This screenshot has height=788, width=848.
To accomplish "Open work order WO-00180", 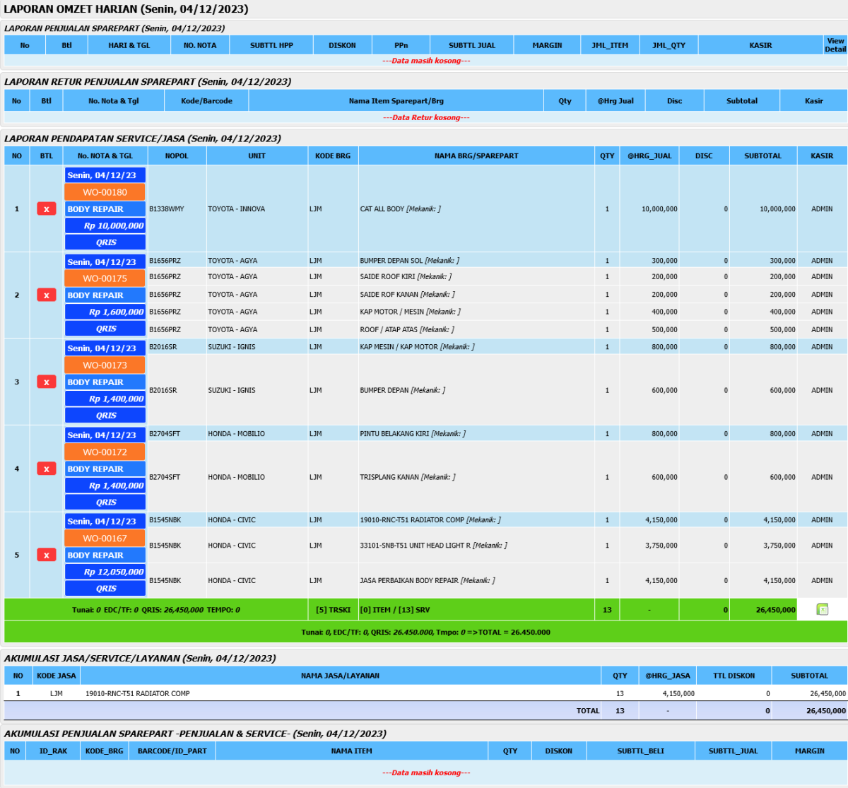I will (x=105, y=192).
